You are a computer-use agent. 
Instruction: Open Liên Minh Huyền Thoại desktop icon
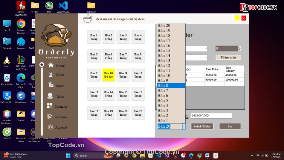click(21, 63)
